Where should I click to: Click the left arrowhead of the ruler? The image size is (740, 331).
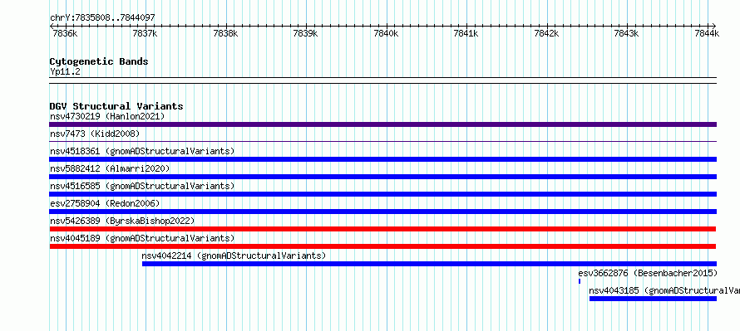tap(52, 26)
